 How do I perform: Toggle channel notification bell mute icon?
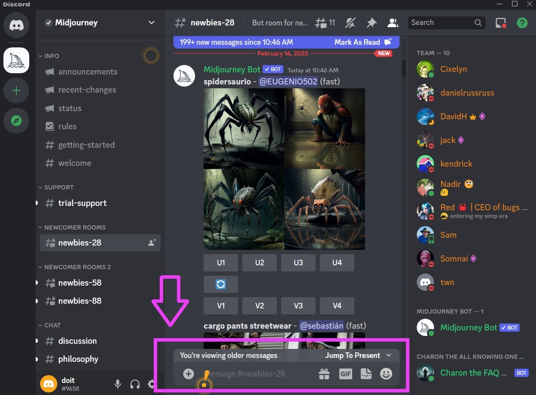pyautogui.click(x=350, y=22)
